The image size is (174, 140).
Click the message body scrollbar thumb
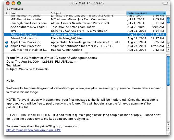click(168, 71)
